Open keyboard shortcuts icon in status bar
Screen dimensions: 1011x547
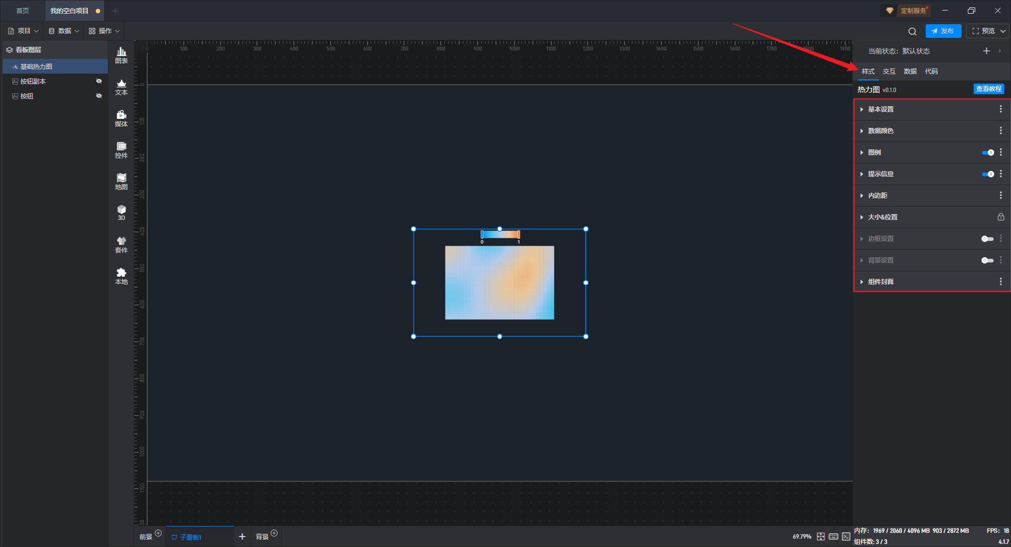[833, 536]
